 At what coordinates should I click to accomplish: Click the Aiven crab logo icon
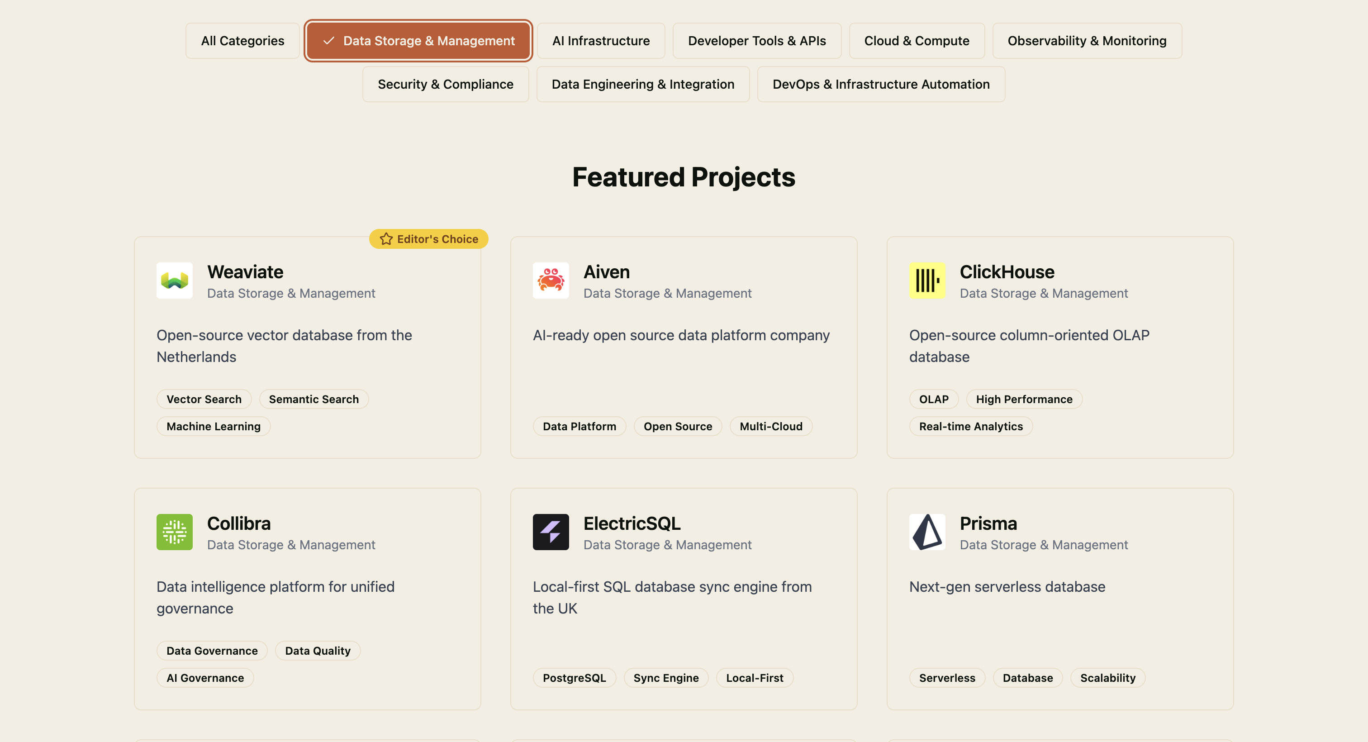pyautogui.click(x=551, y=281)
